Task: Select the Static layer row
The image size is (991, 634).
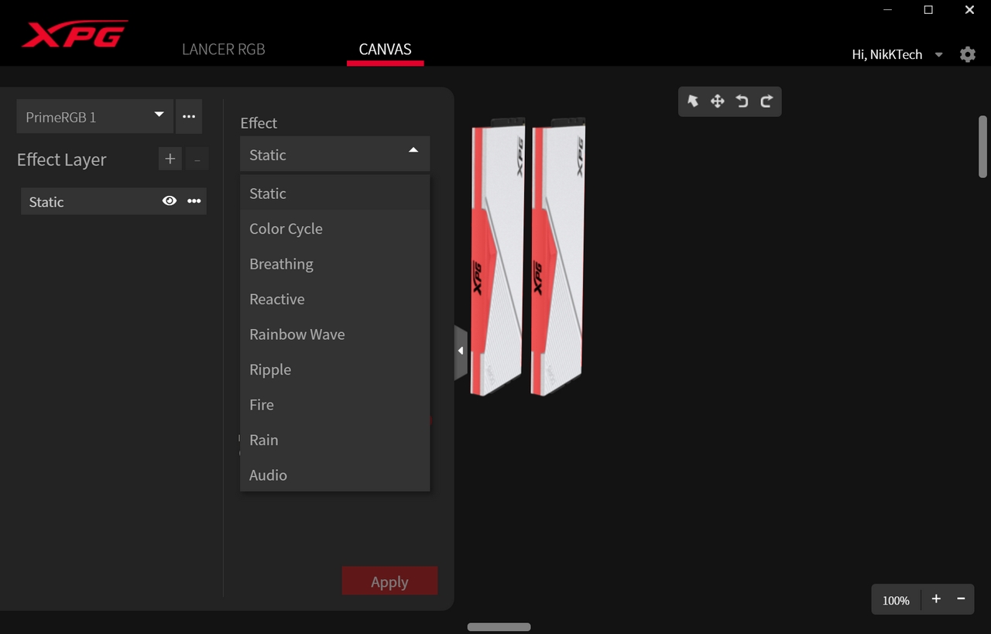Action: 113,201
